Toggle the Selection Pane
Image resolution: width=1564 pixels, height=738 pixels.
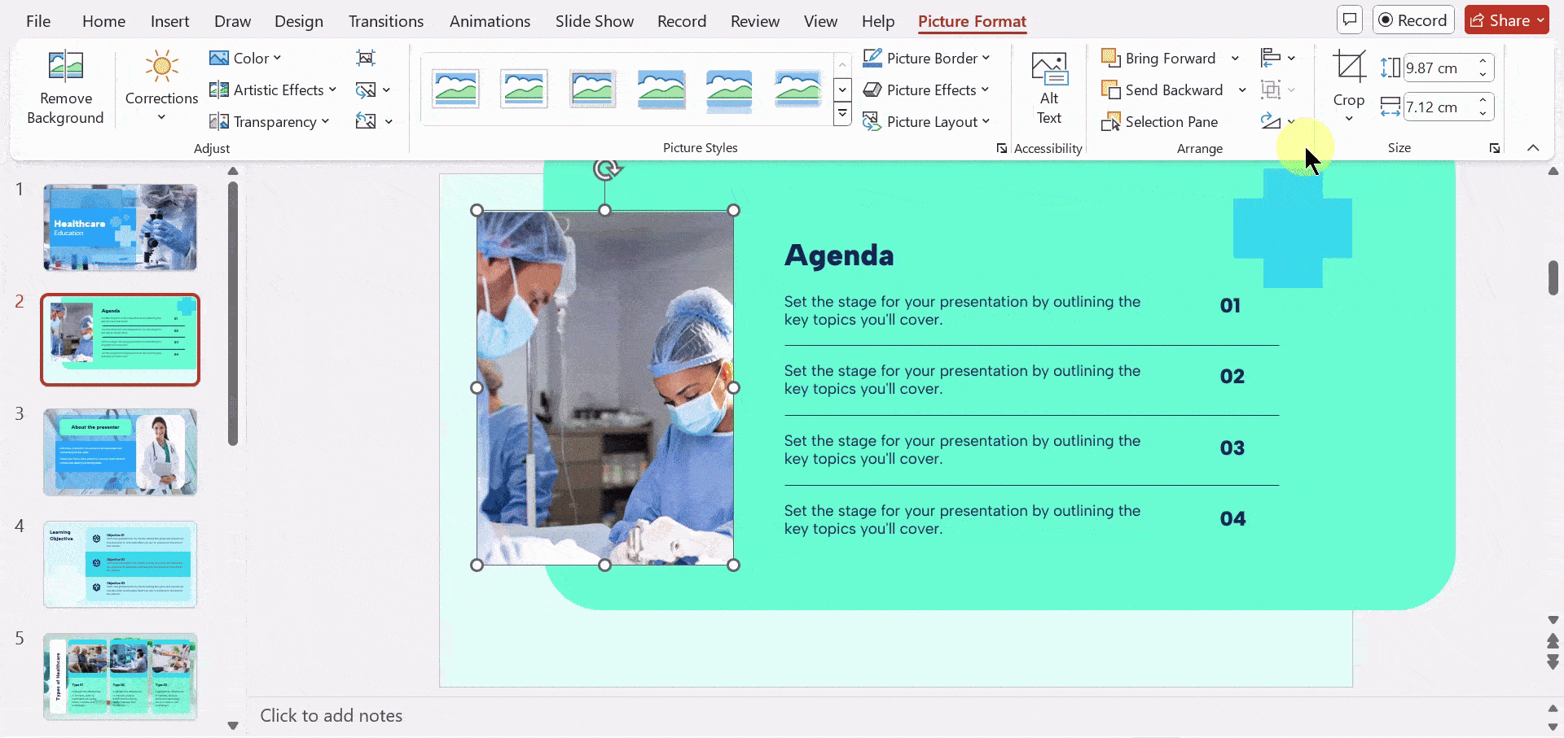pos(1160,121)
